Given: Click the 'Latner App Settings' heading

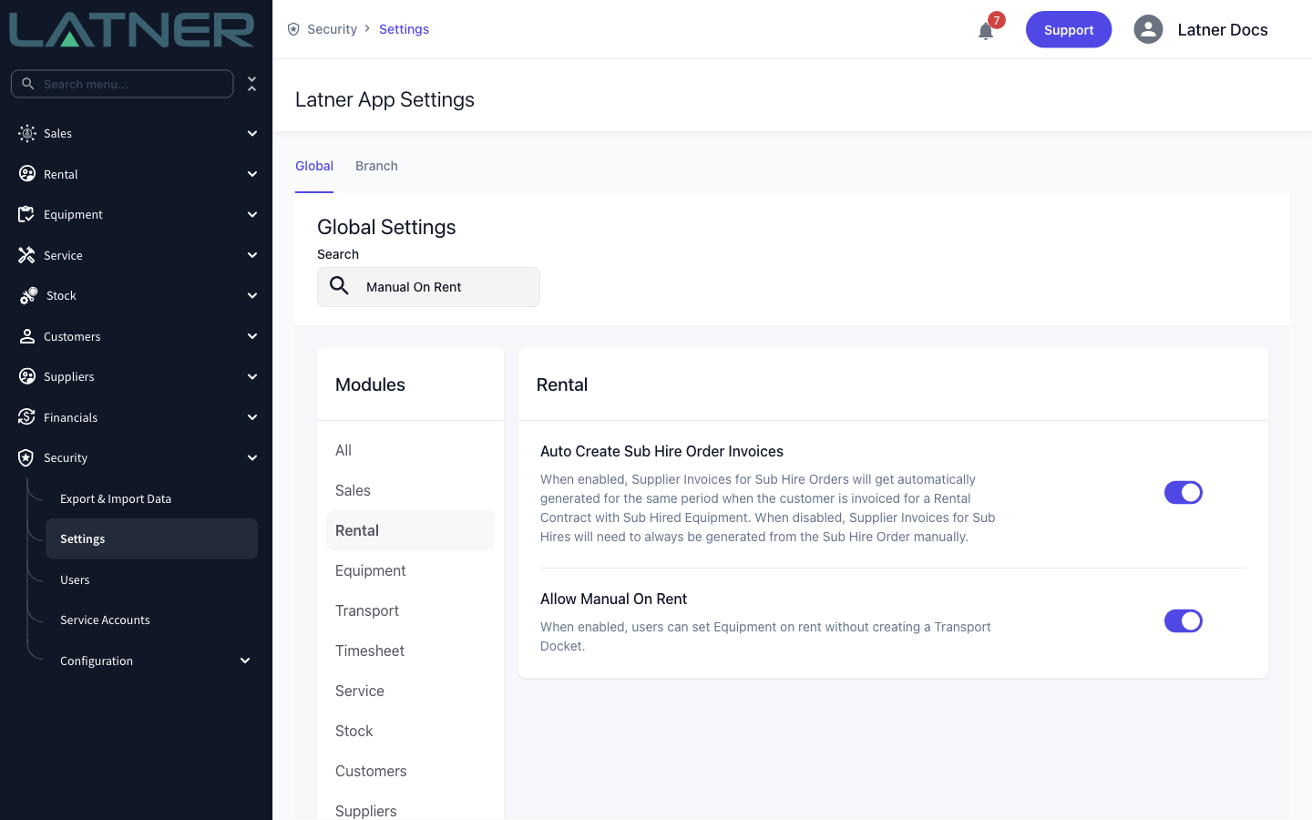Looking at the screenshot, I should point(384,99).
